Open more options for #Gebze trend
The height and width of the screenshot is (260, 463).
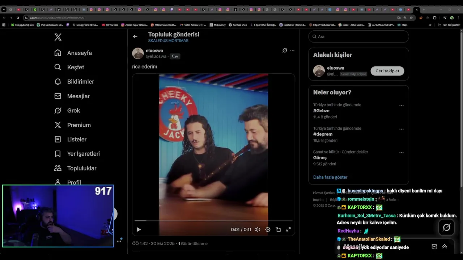[401, 105]
